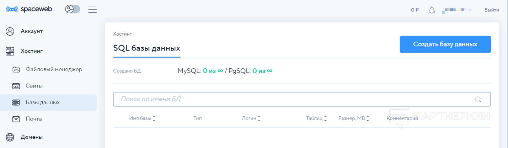This screenshot has height=148, width=508.
Task: Click the Выйти logout link
Action: [x=492, y=10]
